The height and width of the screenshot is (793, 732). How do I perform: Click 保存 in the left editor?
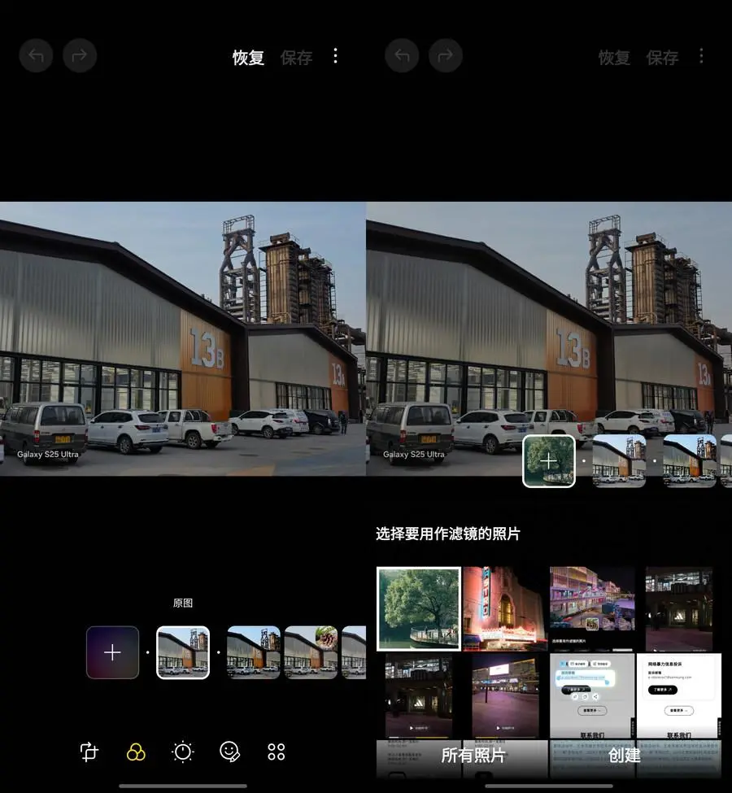[x=296, y=57]
